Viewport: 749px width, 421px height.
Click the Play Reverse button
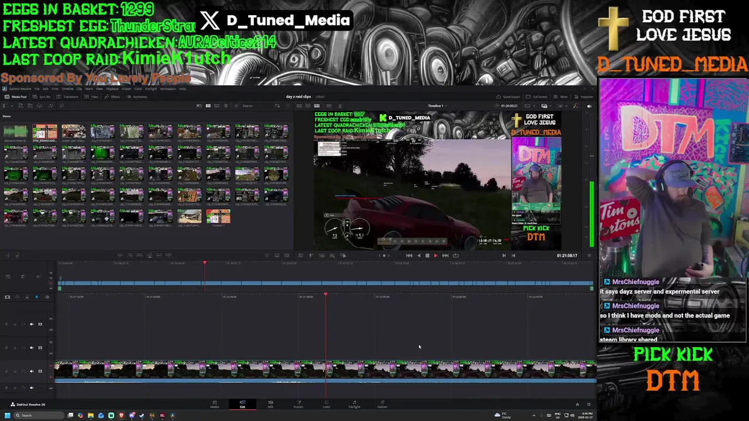[x=419, y=255]
